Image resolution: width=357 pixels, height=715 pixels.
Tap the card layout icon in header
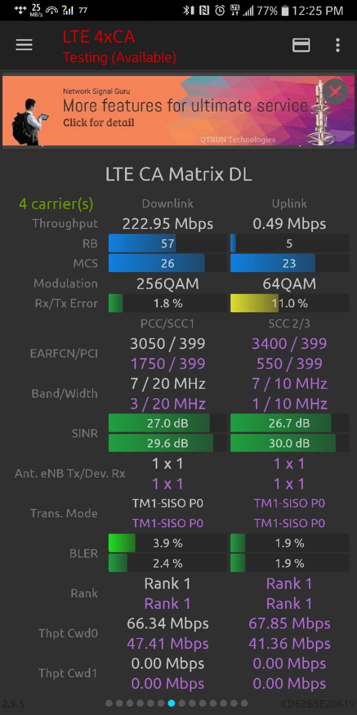pyautogui.click(x=301, y=45)
